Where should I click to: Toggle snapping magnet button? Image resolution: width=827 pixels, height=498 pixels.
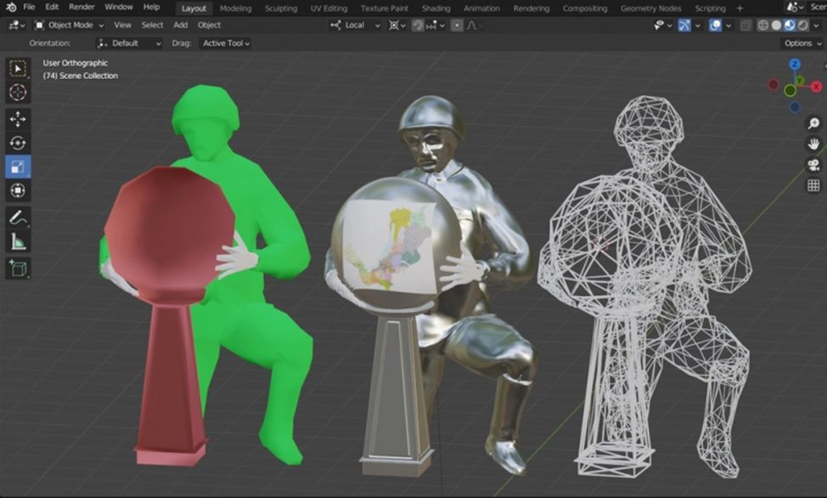[418, 25]
